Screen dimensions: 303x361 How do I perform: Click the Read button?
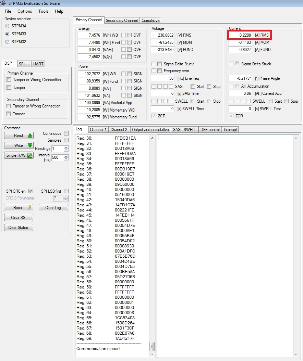click(19, 136)
